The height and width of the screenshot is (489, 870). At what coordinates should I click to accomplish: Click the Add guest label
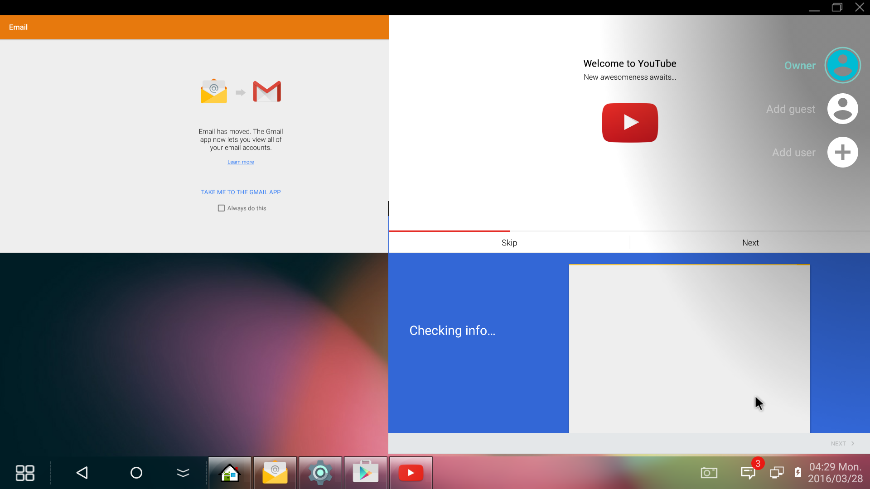791,109
